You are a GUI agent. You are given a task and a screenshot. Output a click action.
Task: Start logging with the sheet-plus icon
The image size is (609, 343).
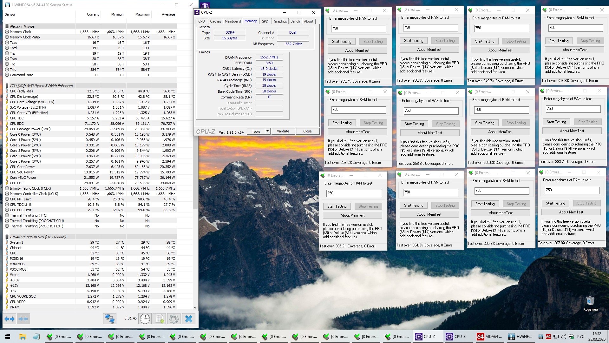[159, 319]
